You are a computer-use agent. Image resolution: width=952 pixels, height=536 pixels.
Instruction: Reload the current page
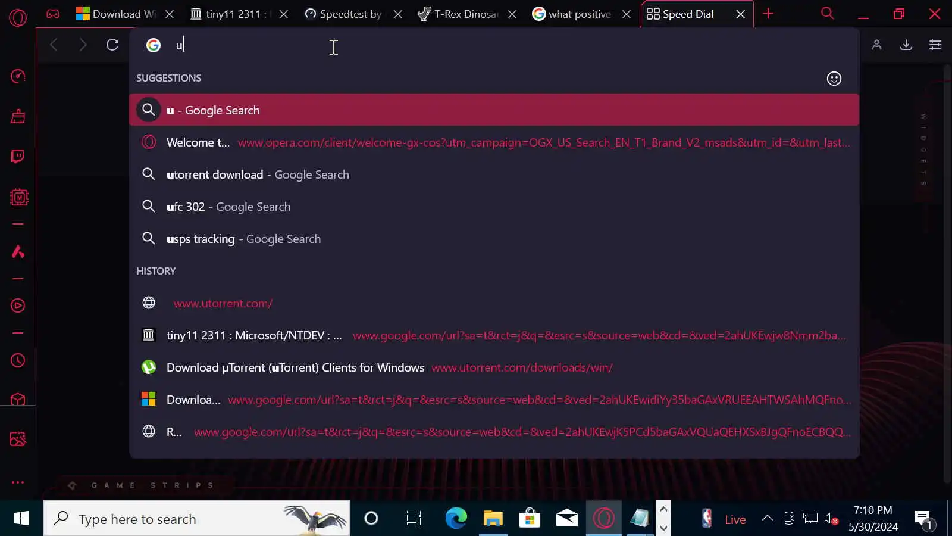[112, 45]
